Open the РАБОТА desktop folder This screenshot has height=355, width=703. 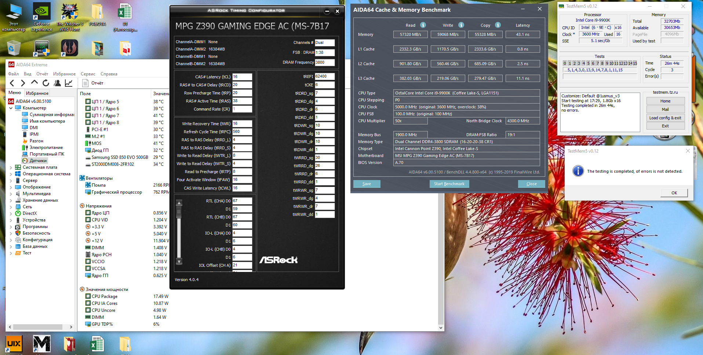point(97,15)
